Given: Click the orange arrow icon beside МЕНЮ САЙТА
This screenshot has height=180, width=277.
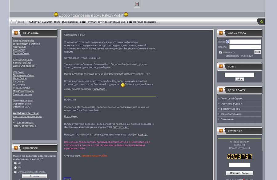Looking at the screenshot, I should tap(16, 33).
